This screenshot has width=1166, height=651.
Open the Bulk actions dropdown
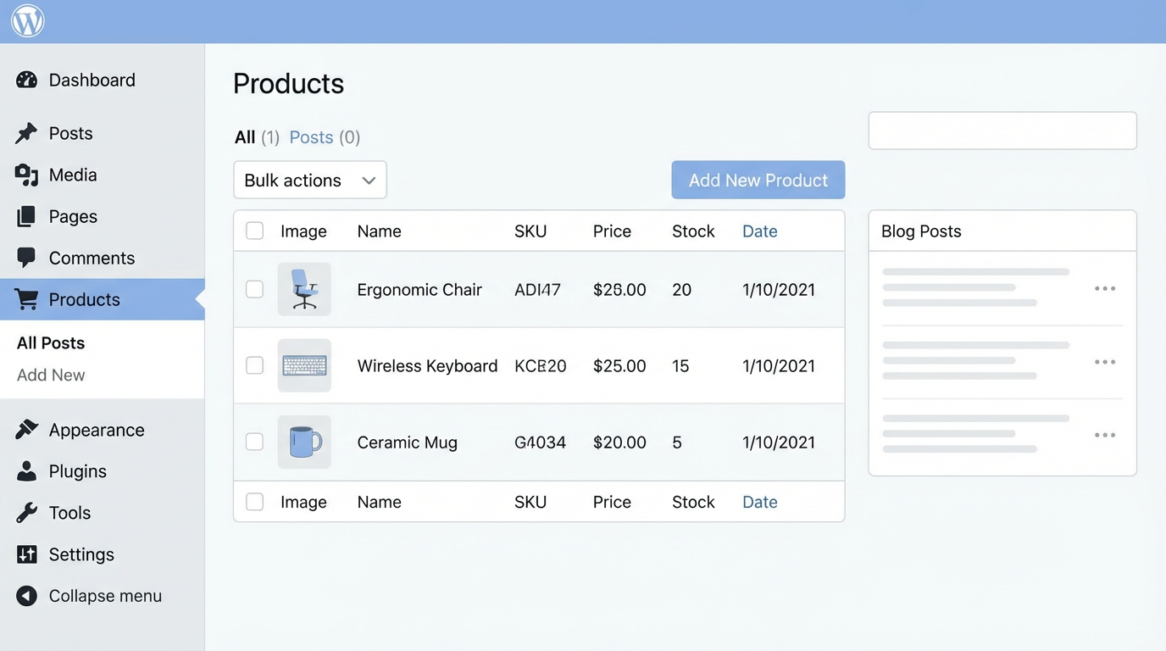(x=309, y=180)
